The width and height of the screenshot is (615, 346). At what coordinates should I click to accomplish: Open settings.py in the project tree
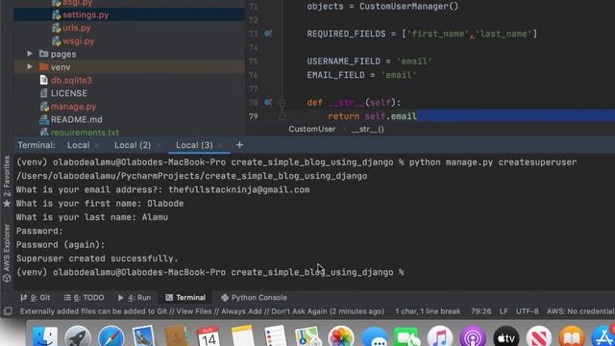[x=86, y=15]
